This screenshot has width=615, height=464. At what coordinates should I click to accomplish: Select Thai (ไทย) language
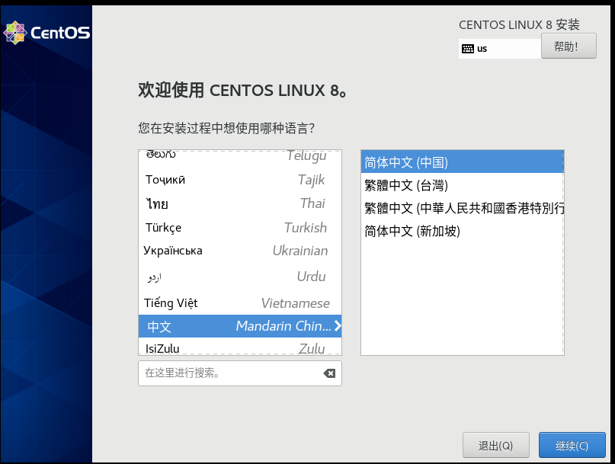[240, 203]
